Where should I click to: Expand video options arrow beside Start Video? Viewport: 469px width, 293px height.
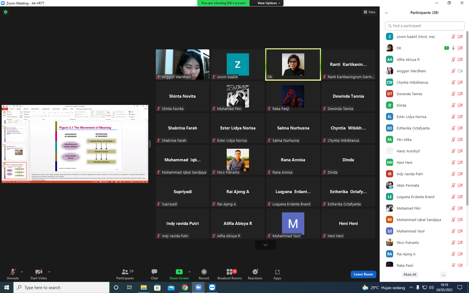pyautogui.click(x=49, y=272)
